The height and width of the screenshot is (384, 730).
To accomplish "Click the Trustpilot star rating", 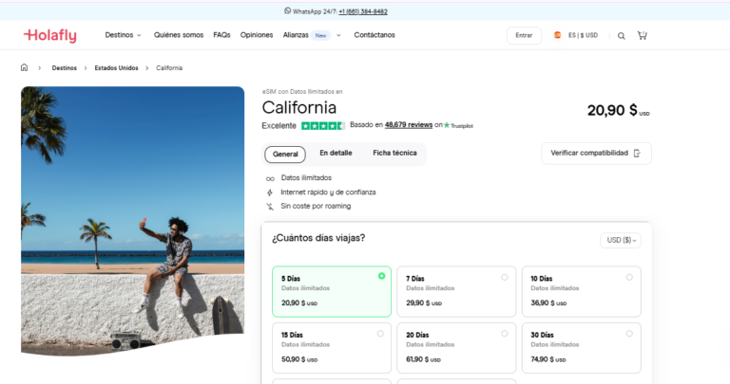I will pyautogui.click(x=323, y=125).
